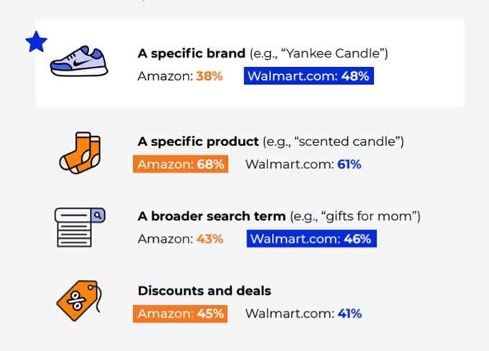489x351 pixels.
Task: Click the percent symbol on the tag
Action: click(76, 301)
